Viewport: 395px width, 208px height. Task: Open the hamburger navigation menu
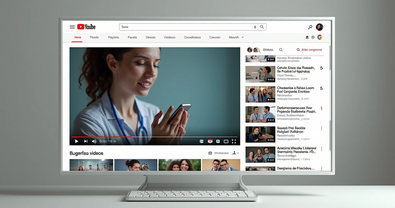(x=72, y=27)
